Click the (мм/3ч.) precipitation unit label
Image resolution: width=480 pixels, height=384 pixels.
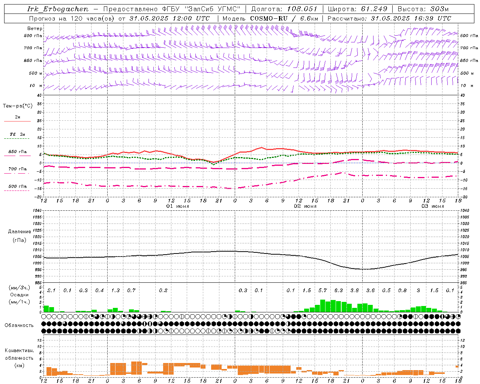(x=19, y=288)
